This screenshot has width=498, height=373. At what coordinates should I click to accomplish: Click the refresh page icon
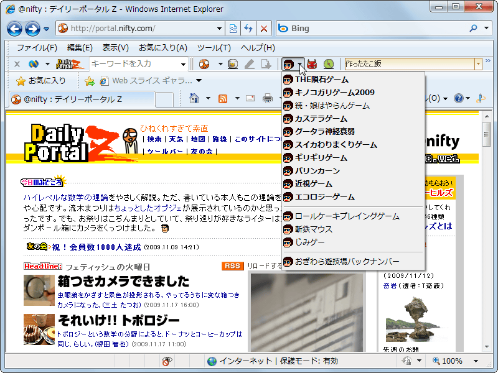click(x=248, y=29)
